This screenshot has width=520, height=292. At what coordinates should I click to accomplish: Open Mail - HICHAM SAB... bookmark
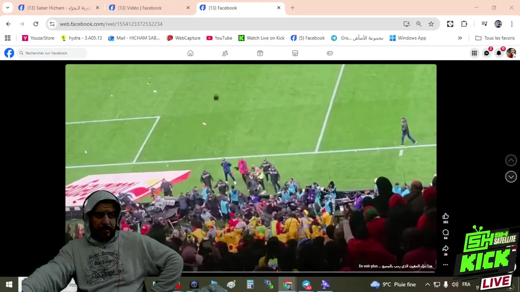pyautogui.click(x=134, y=38)
